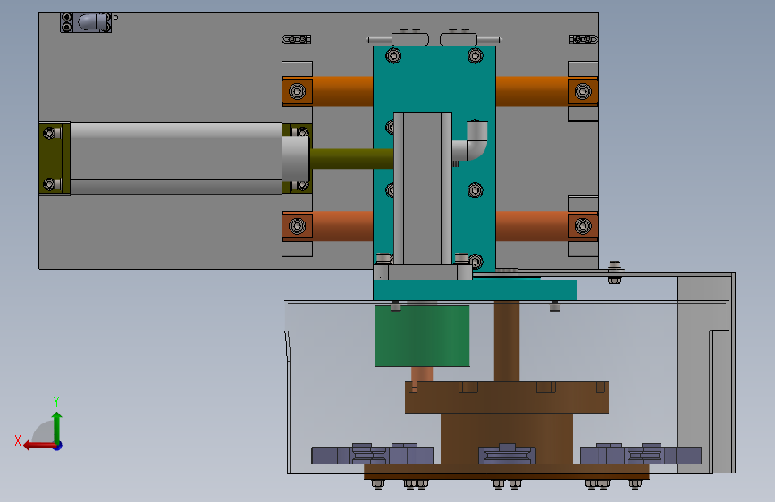Select the lower orange guide rod right of teal plate
Screen dimensions: 775x502
(532, 226)
